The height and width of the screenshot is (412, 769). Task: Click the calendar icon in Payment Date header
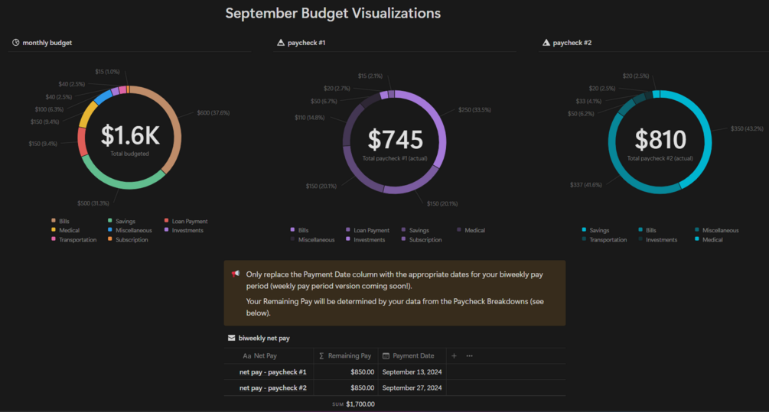tap(386, 356)
